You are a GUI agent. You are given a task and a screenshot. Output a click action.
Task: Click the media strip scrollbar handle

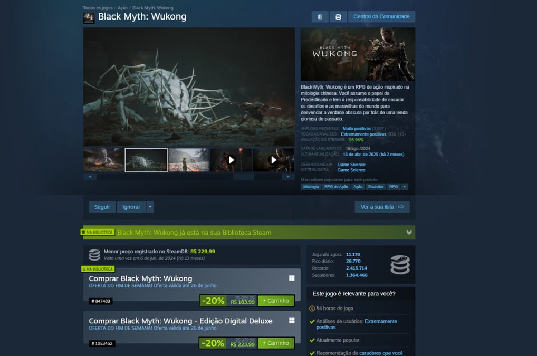pos(244,177)
